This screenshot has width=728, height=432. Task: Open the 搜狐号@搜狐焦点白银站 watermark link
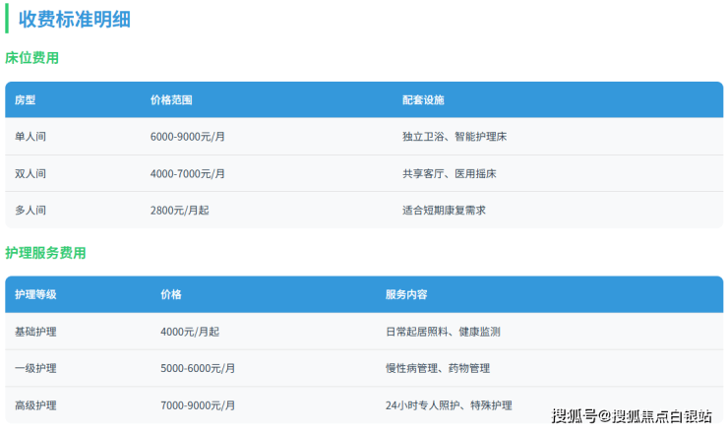(x=632, y=416)
